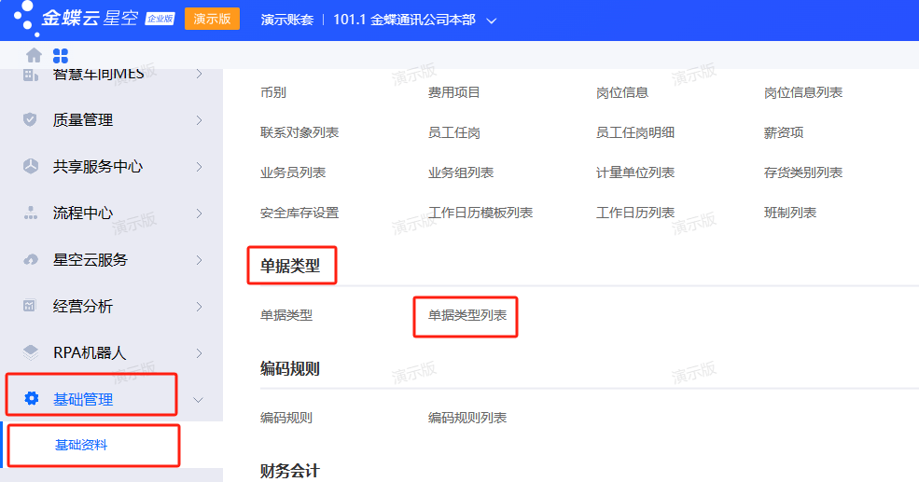Image resolution: width=919 pixels, height=482 pixels.
Task: Expand the 智慧车间MES chevron
Action: pyautogui.click(x=200, y=75)
